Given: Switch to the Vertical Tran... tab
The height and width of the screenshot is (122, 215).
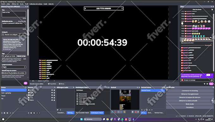Looking at the screenshot, I should pos(159,113).
